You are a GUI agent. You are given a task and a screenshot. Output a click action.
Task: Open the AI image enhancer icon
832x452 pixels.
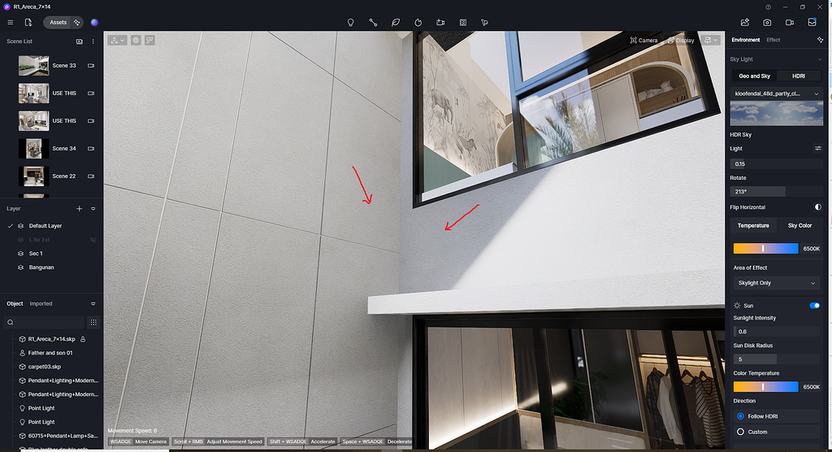coord(745,22)
